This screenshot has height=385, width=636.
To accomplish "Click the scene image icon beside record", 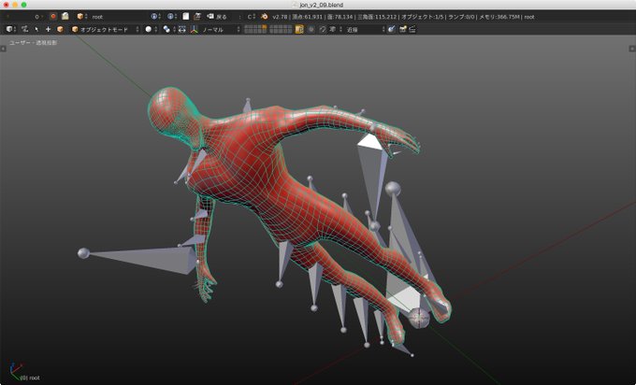I will [x=65, y=17].
